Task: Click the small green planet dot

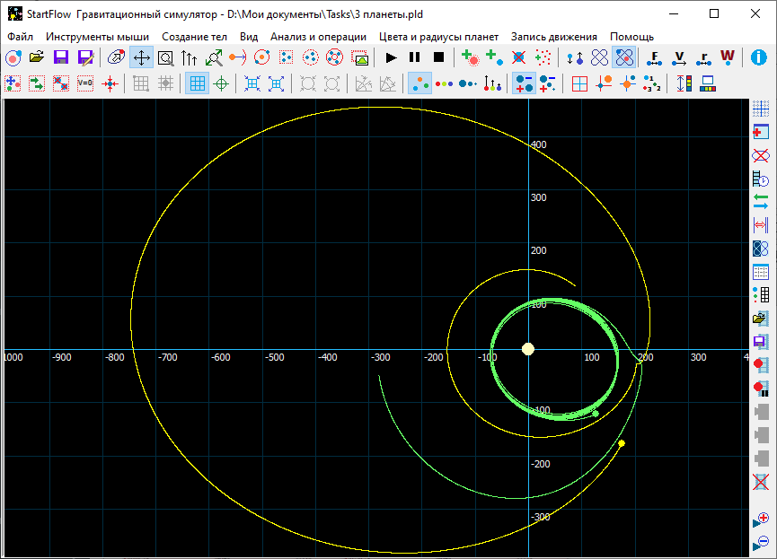Action: pyautogui.click(x=596, y=414)
